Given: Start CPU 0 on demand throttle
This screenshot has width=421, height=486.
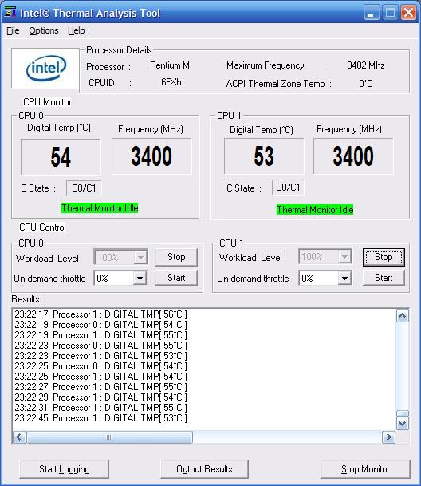Looking at the screenshot, I should coord(176,278).
